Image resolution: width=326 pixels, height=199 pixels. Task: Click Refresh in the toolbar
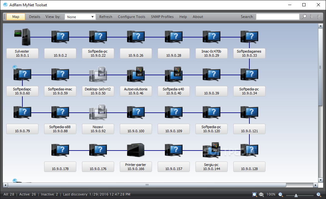click(x=106, y=17)
